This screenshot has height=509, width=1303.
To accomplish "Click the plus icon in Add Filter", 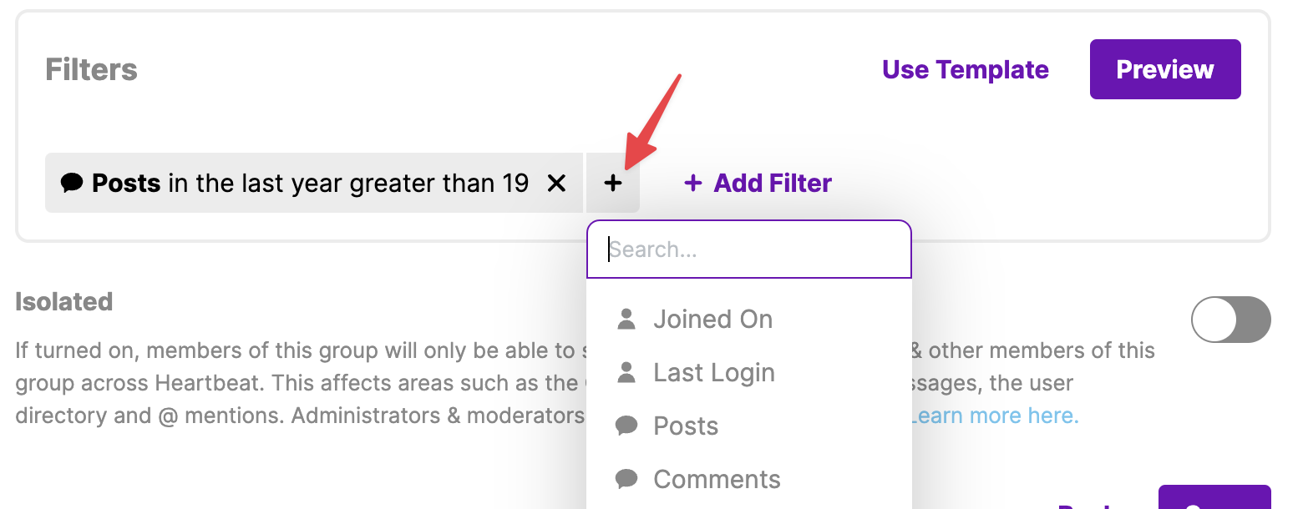I will 692,183.
